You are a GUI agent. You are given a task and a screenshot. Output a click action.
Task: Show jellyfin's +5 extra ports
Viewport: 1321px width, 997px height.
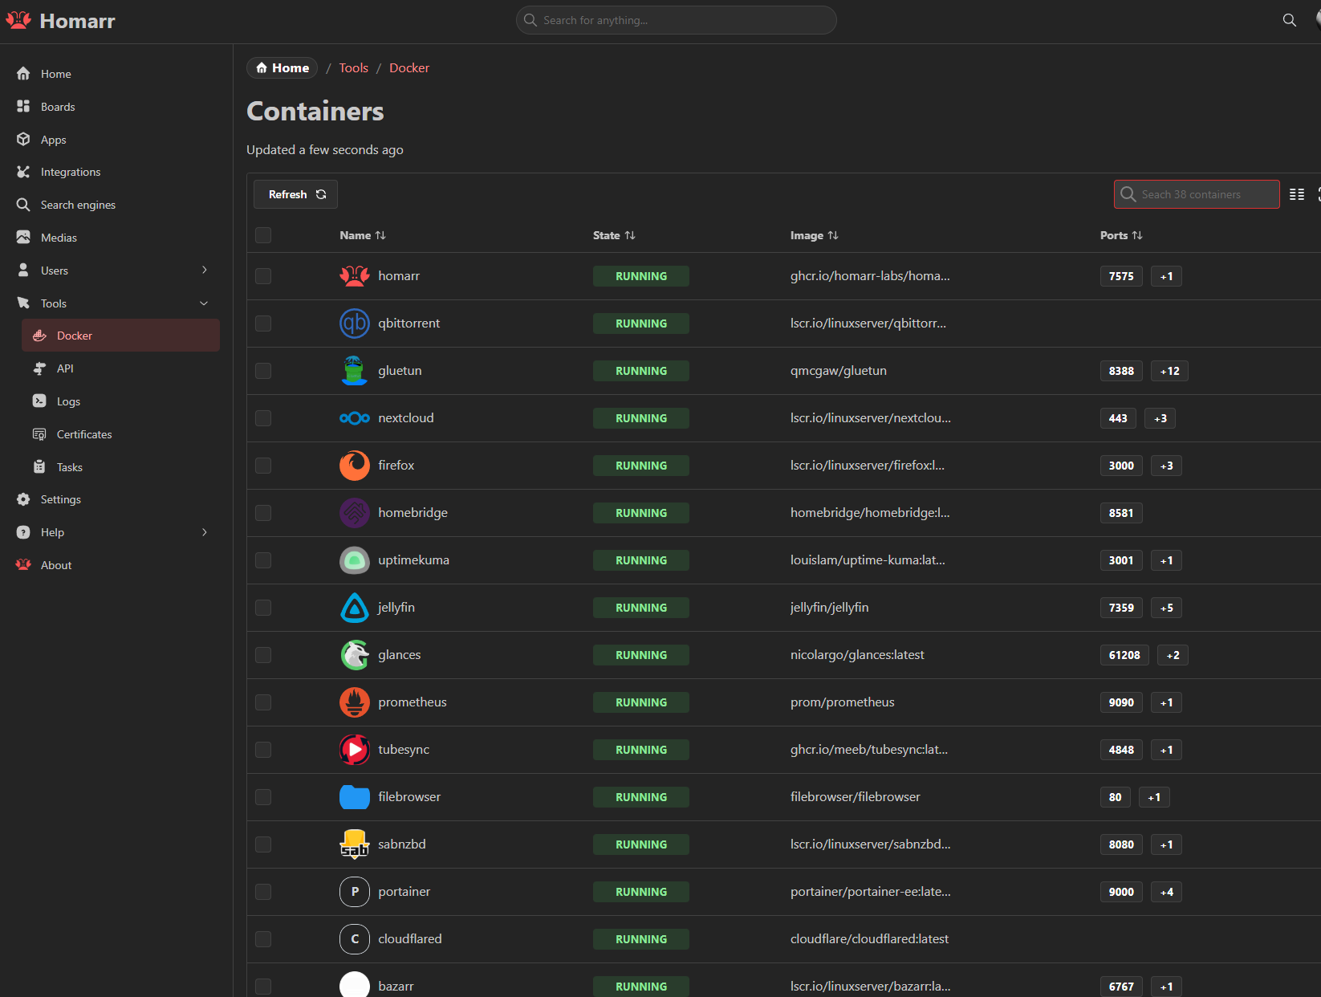tap(1166, 608)
